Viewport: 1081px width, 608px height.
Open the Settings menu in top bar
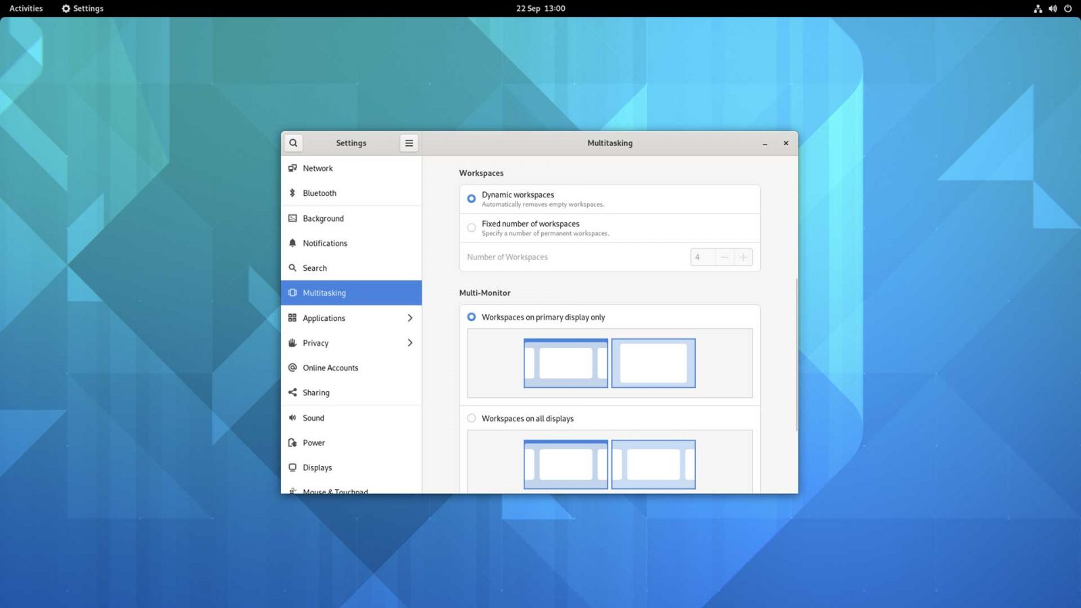point(82,8)
